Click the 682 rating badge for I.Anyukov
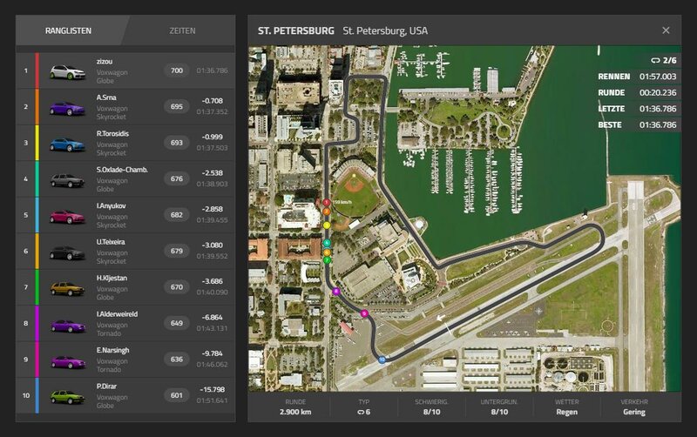This screenshot has height=437, width=697. click(177, 214)
